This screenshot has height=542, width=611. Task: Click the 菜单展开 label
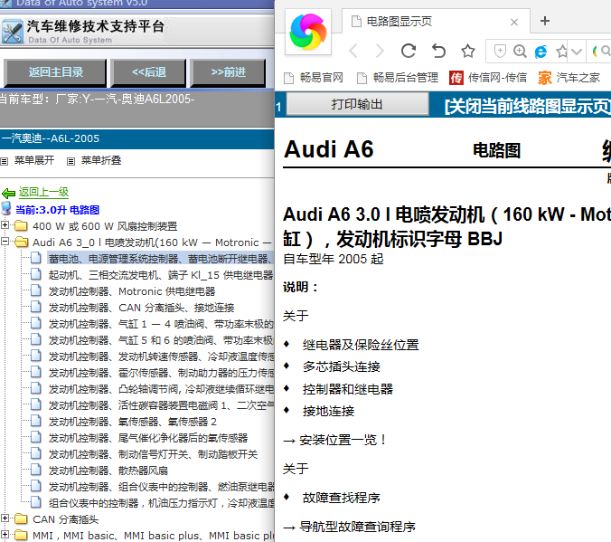click(x=34, y=160)
